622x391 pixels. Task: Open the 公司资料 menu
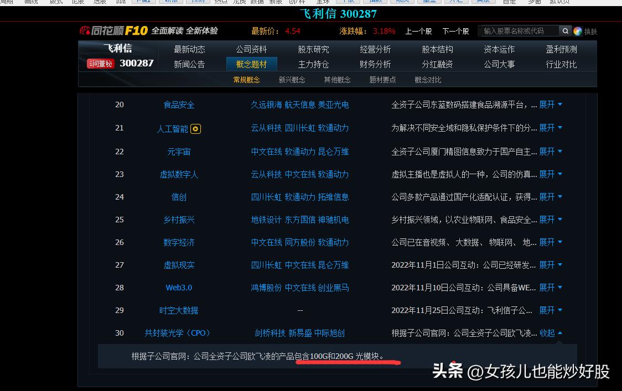(x=251, y=50)
